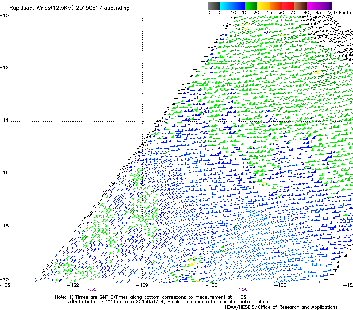The width and height of the screenshot is (353, 310).
Task: Click the purple swath time '7:55'
Action: pos(92,289)
